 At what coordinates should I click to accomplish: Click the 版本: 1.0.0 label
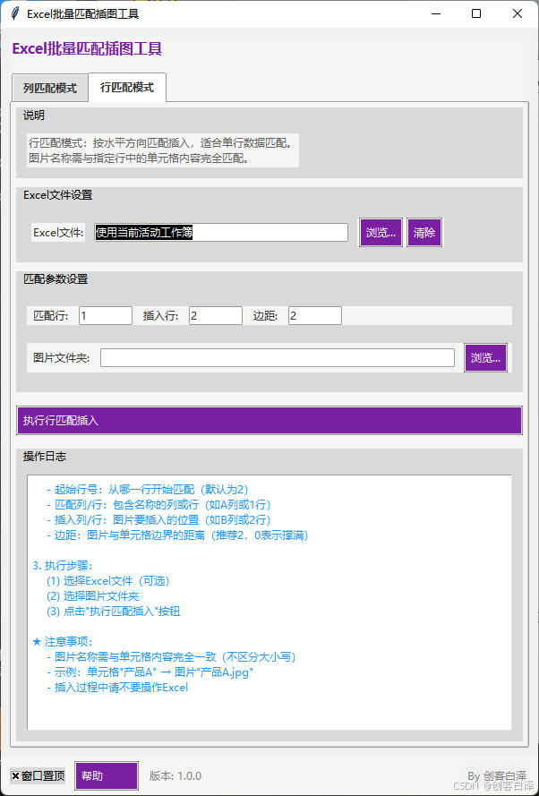click(x=175, y=776)
